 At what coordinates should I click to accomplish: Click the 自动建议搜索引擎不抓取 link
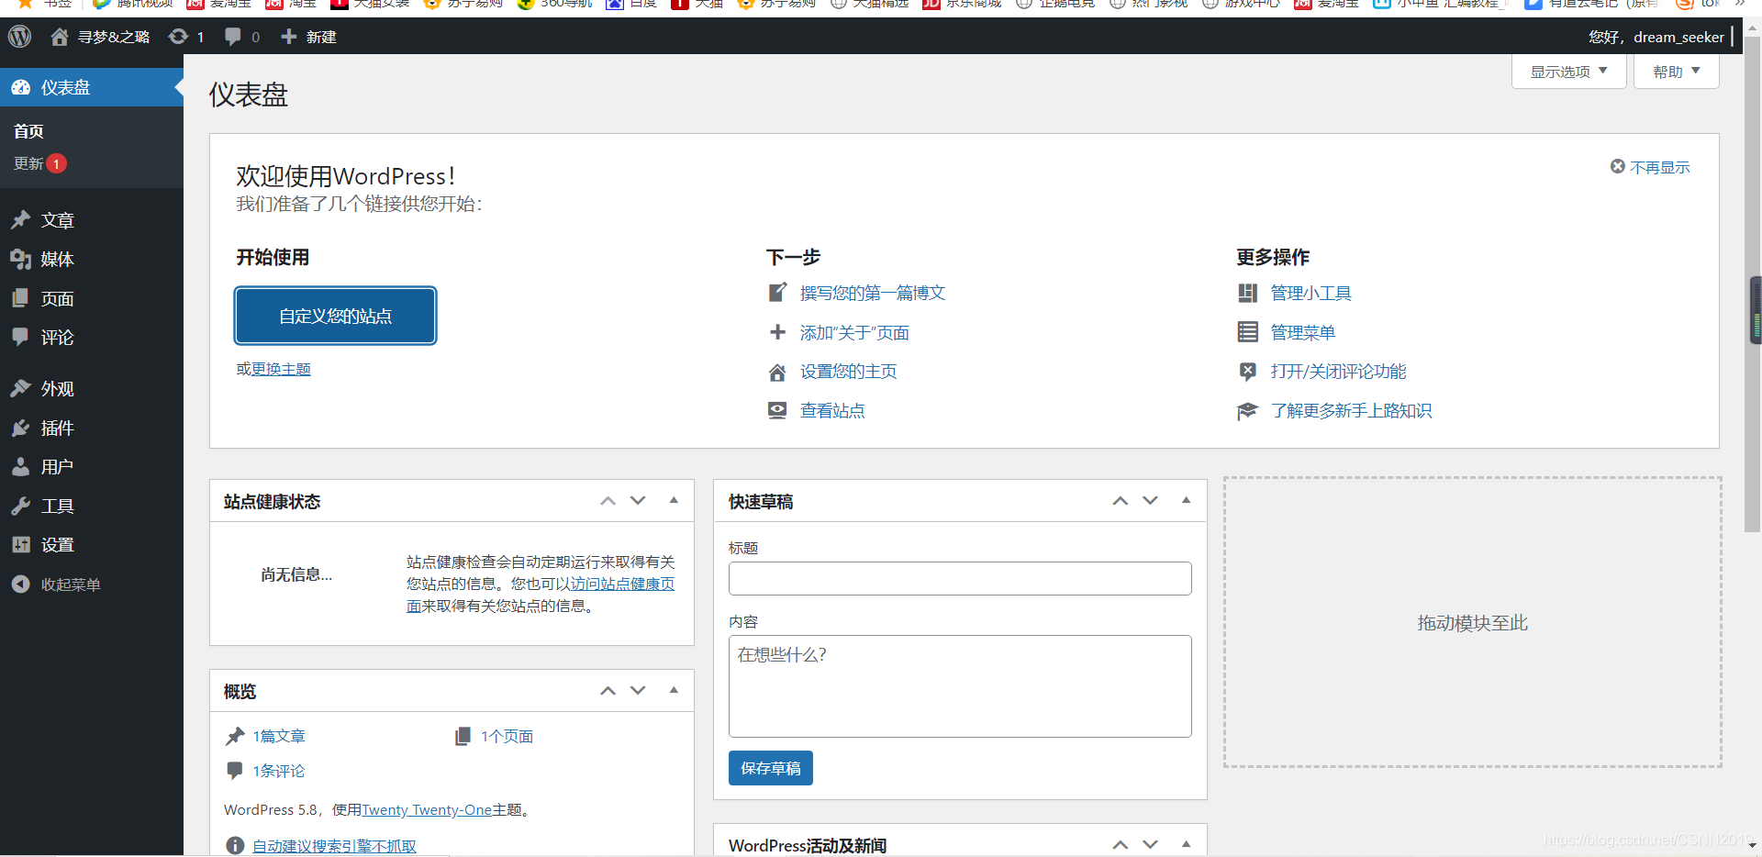tap(334, 846)
